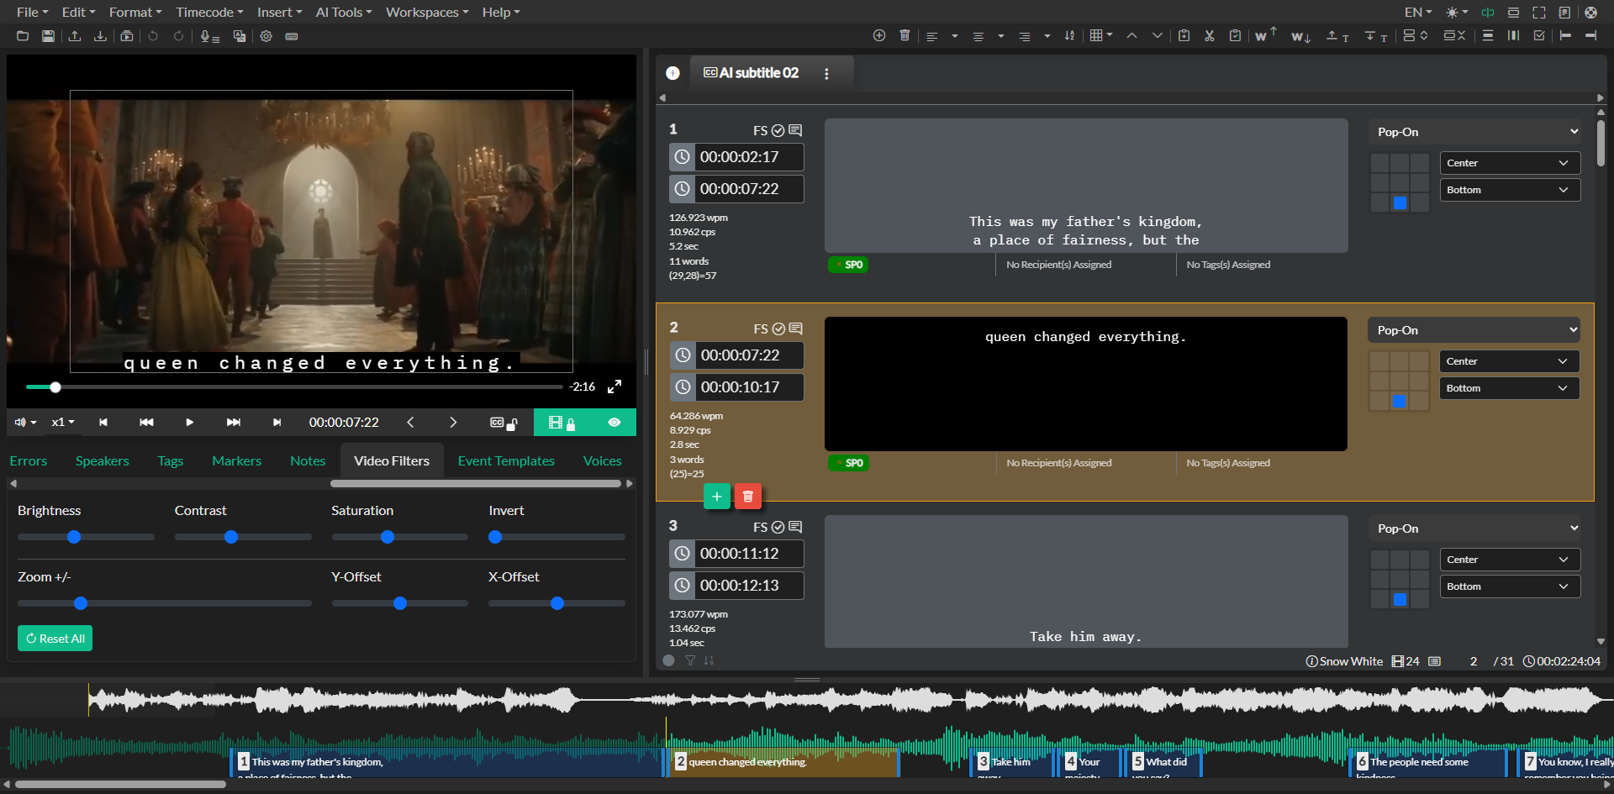Play the video

(x=189, y=423)
